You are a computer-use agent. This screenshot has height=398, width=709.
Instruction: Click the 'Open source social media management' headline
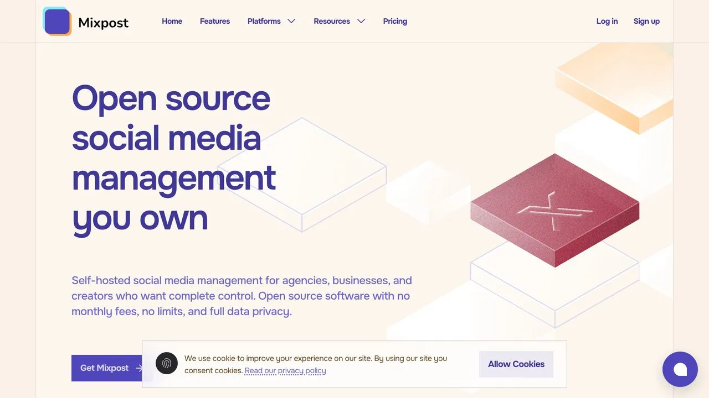click(x=174, y=158)
